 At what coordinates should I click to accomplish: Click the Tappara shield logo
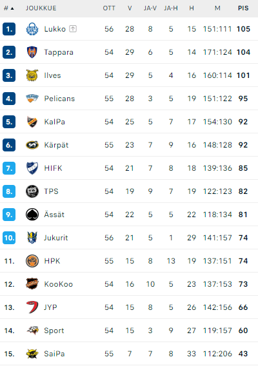(32, 52)
